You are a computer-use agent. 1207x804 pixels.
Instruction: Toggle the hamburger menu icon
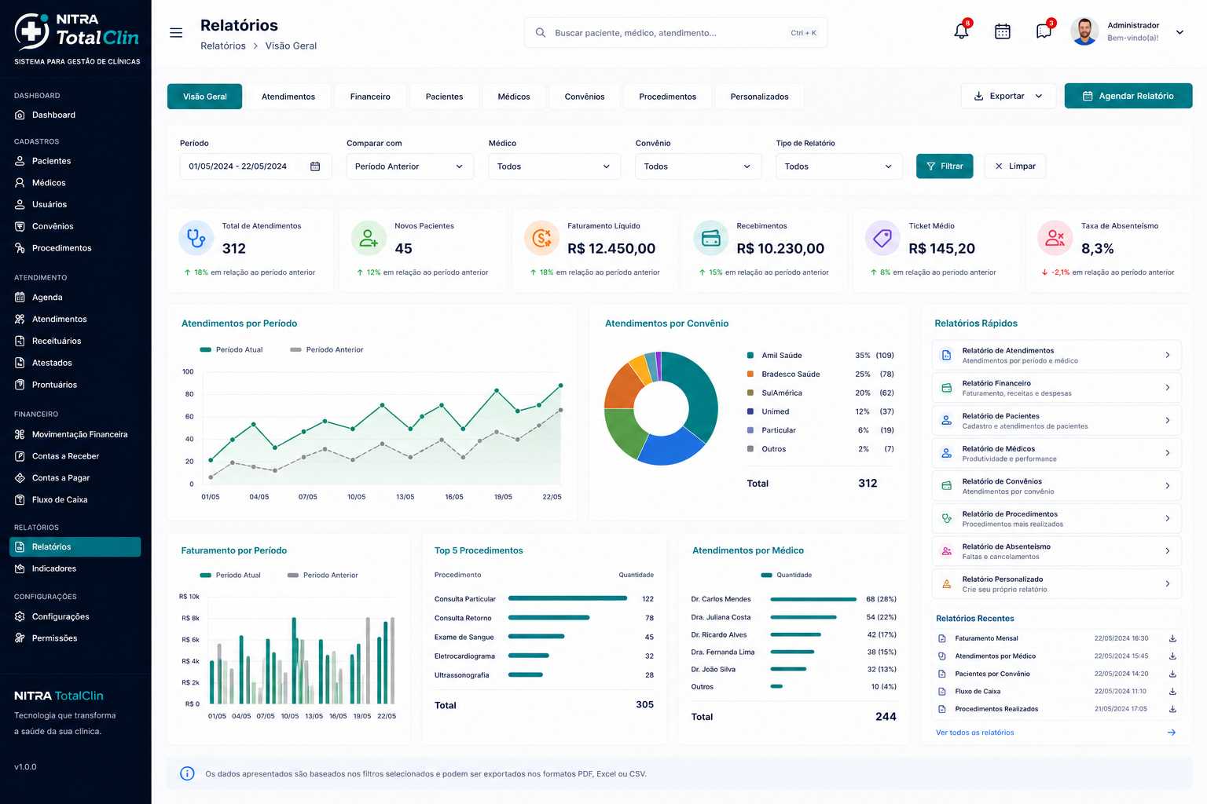coord(176,32)
